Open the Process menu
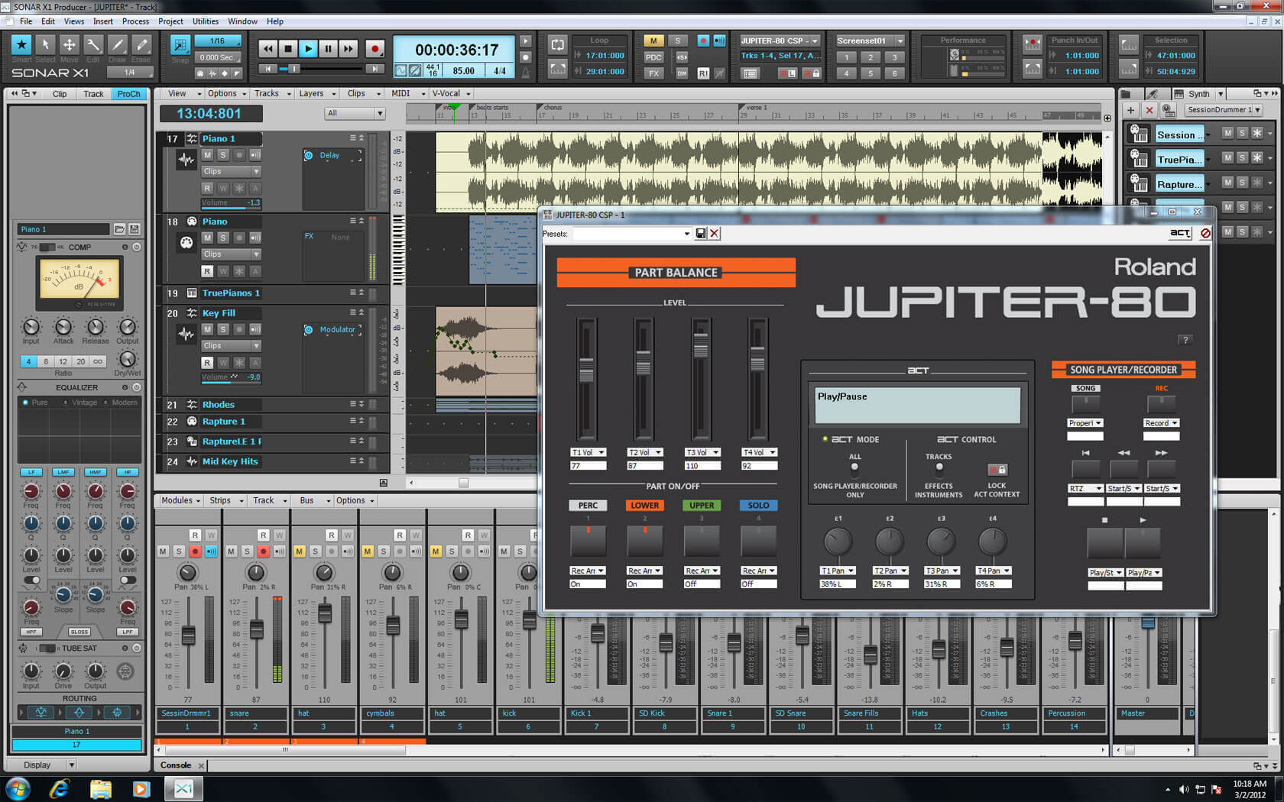1284x802 pixels. coord(135,21)
